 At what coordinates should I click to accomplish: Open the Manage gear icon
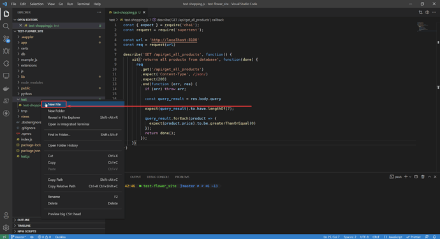[x=6, y=227]
